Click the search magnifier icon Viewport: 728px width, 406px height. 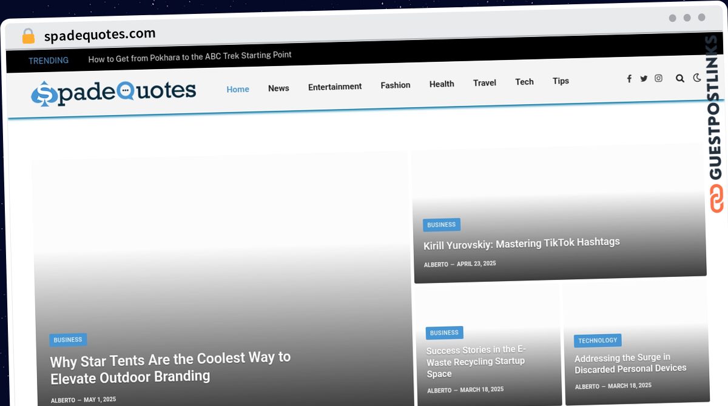(680, 78)
